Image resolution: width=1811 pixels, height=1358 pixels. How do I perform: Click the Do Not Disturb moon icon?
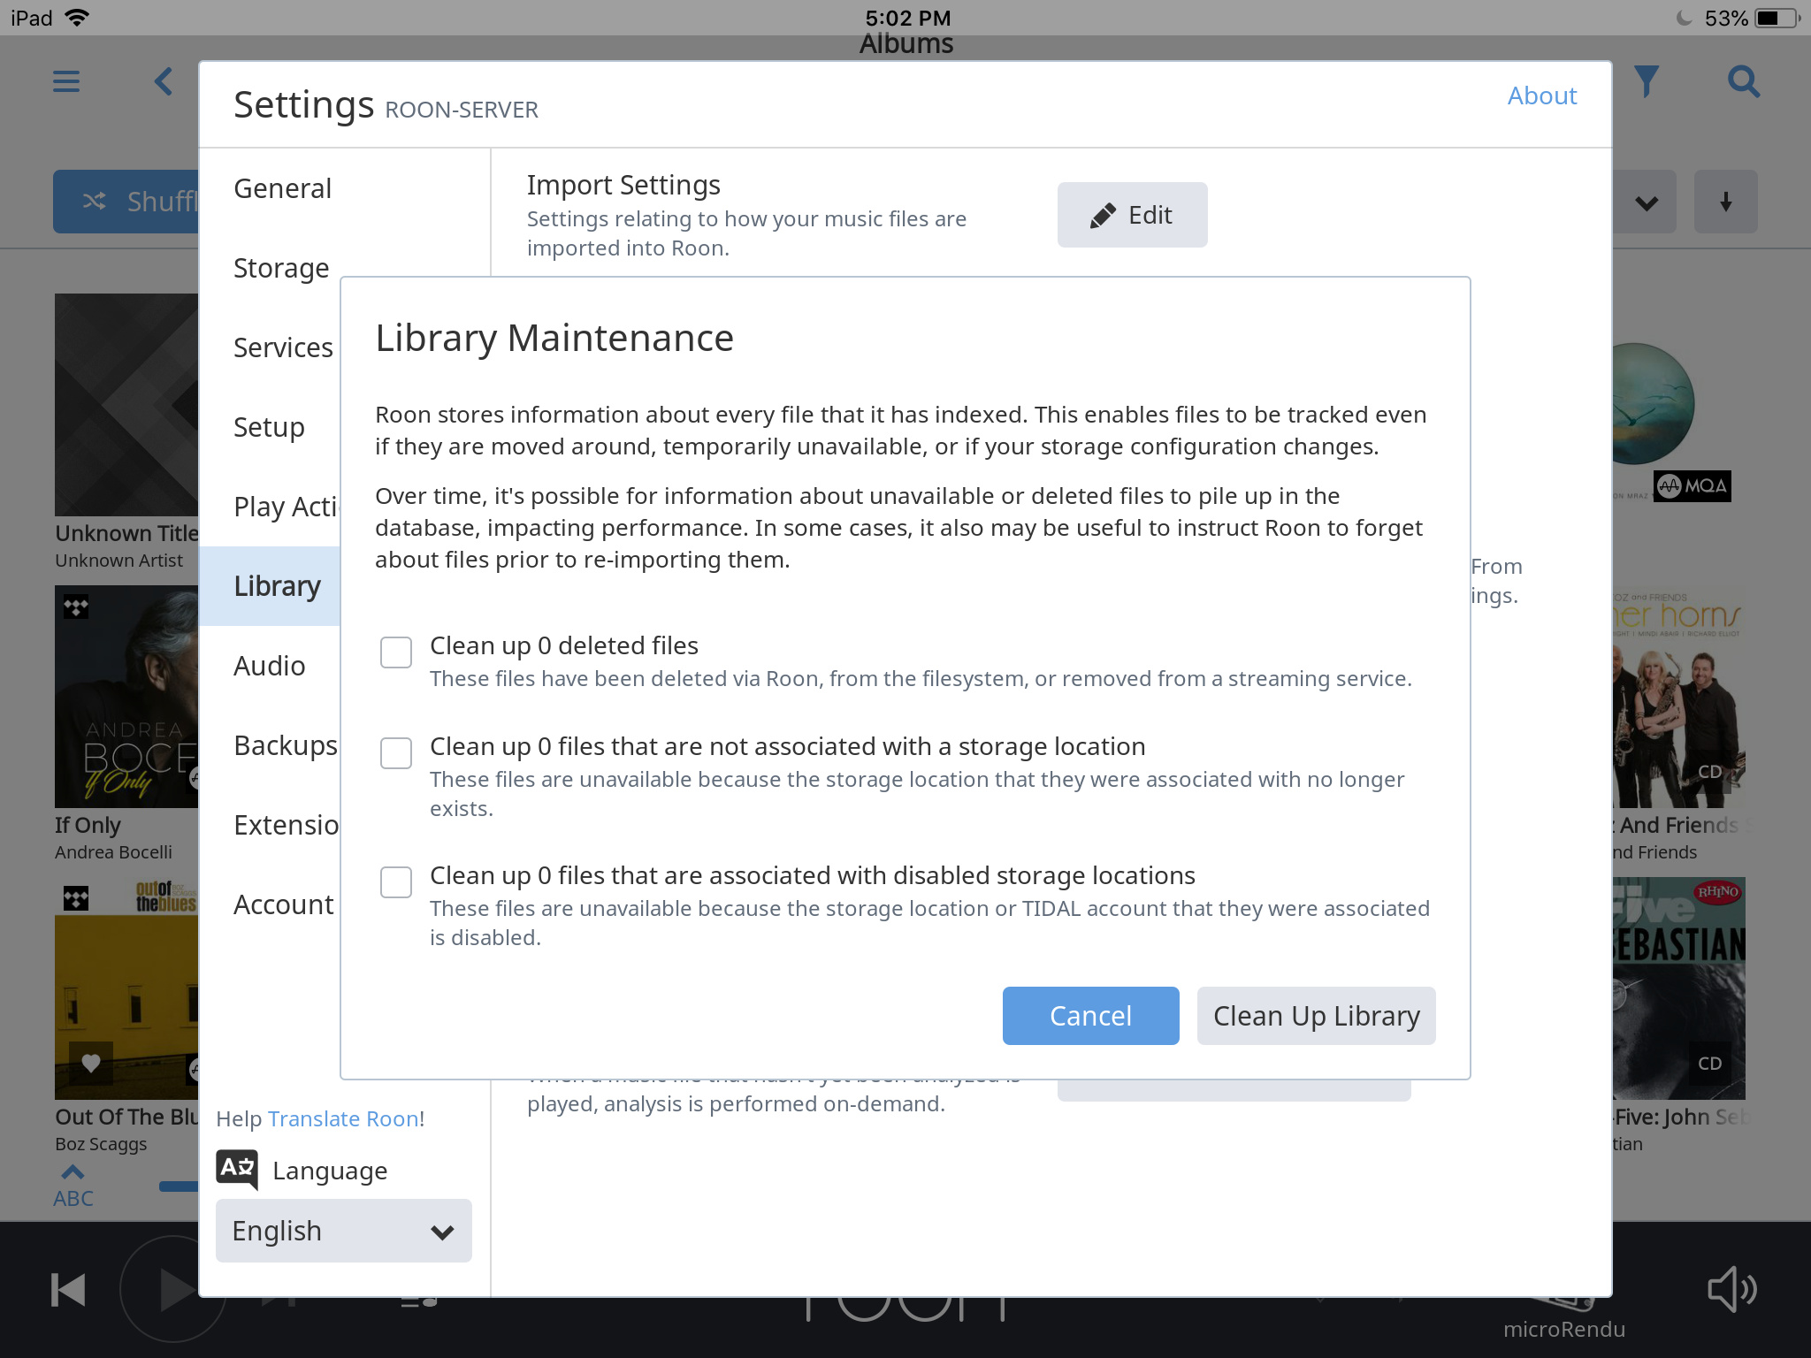coord(1684,18)
